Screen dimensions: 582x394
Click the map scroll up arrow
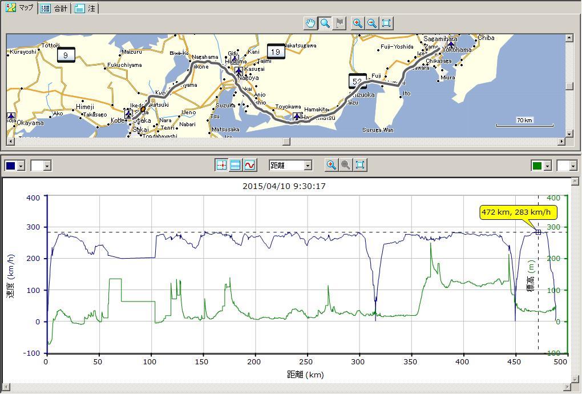[x=569, y=38]
